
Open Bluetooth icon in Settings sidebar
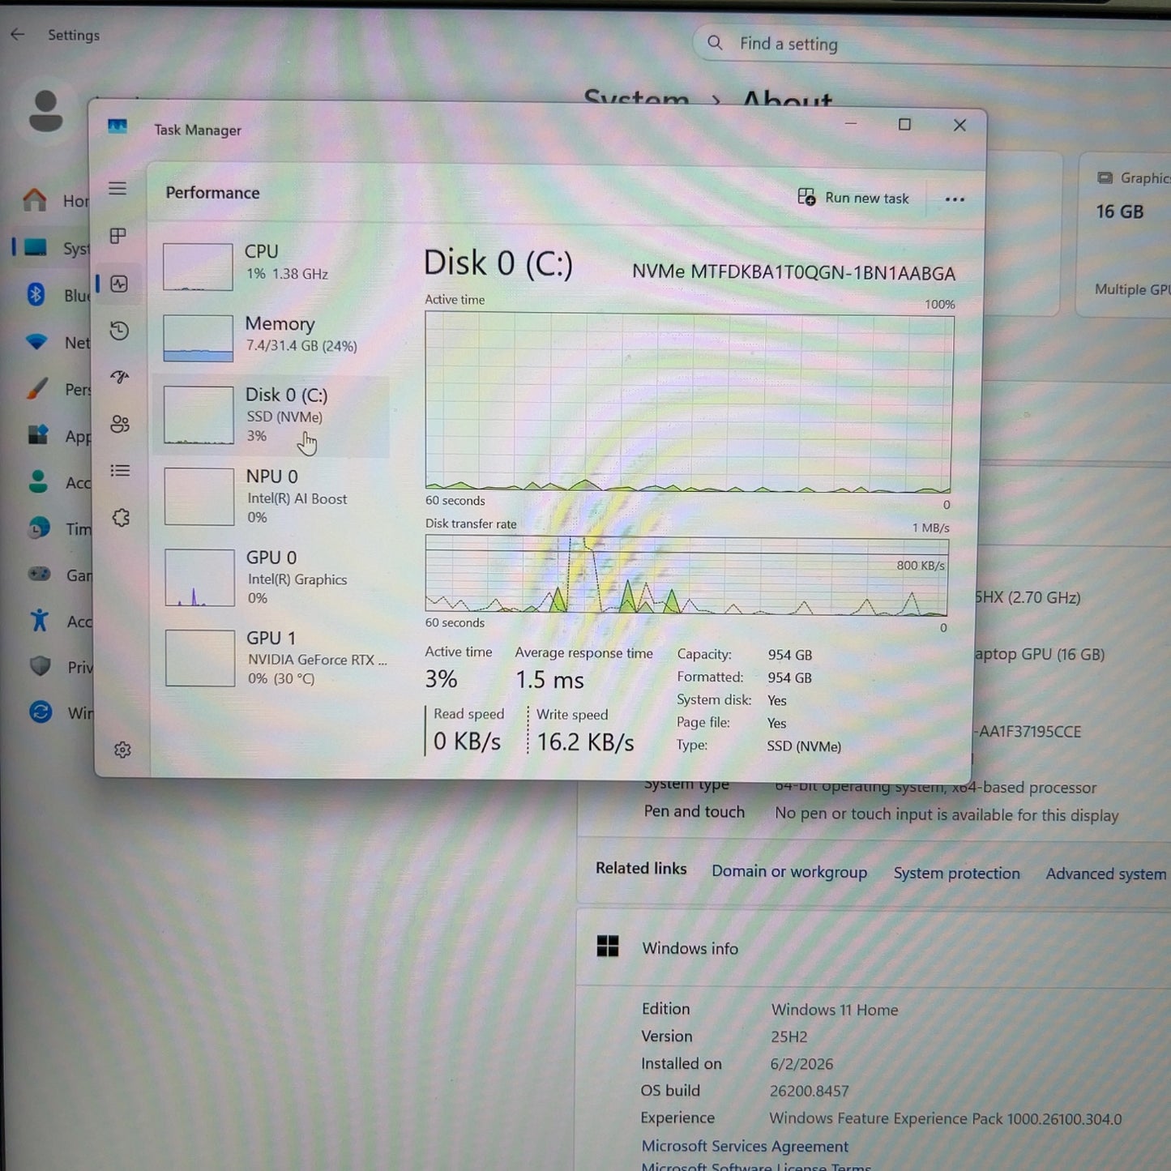click(36, 294)
